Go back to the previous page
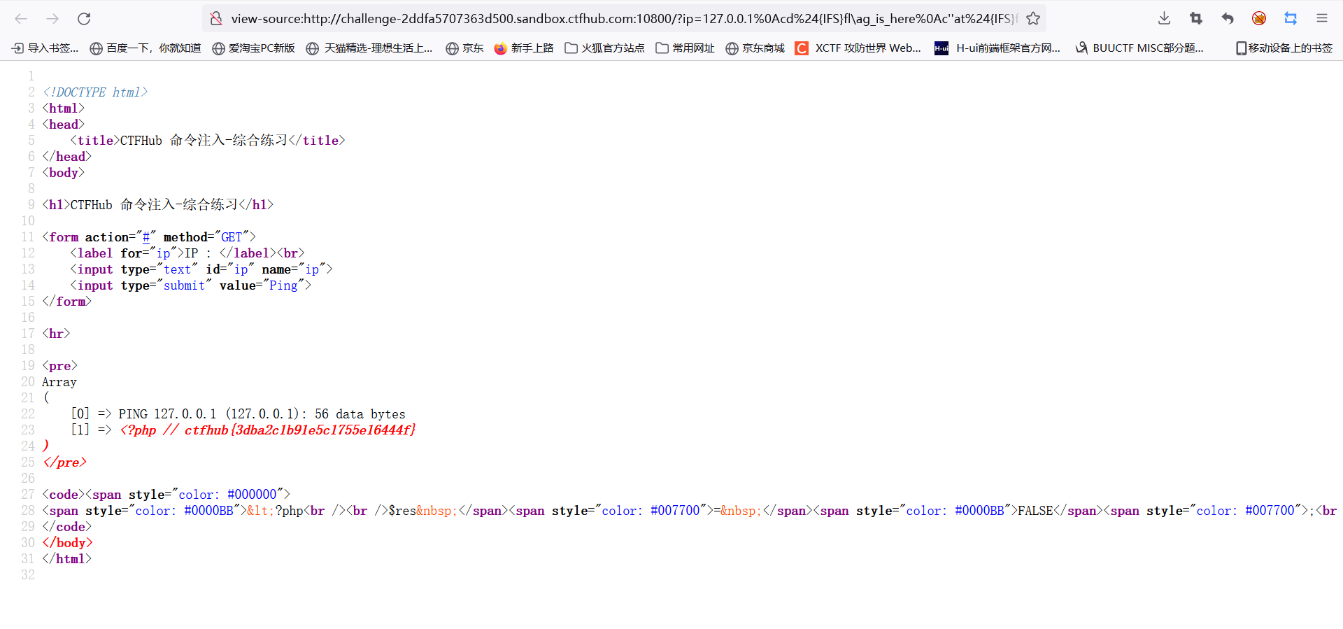 click(21, 19)
